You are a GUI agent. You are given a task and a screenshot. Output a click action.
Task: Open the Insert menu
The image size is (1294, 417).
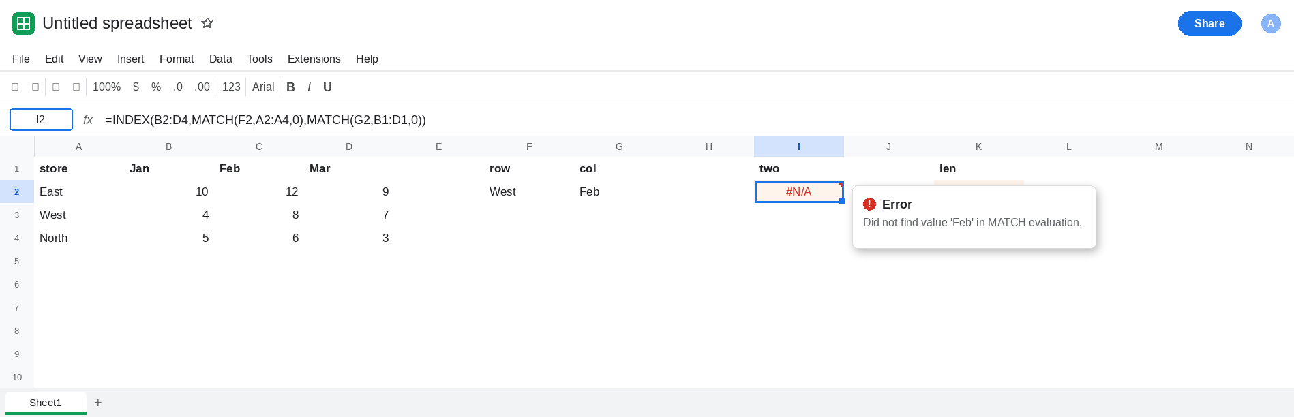click(130, 59)
